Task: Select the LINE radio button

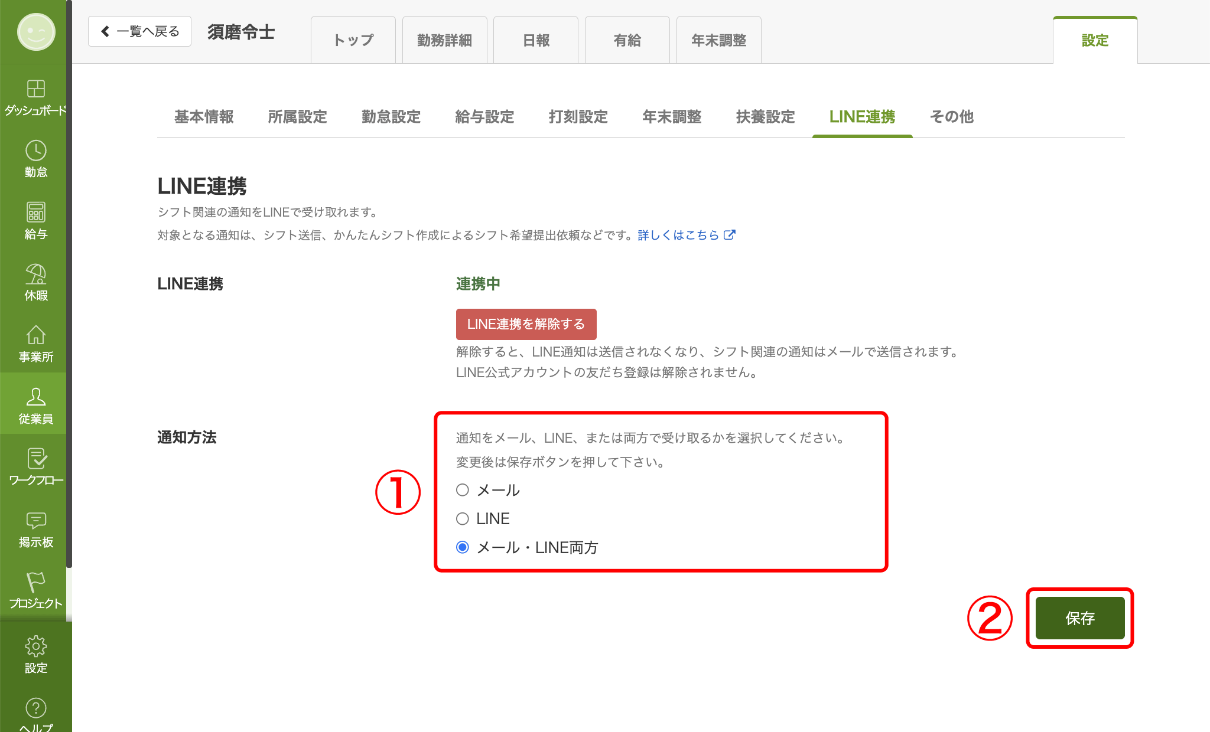Action: pyautogui.click(x=463, y=518)
